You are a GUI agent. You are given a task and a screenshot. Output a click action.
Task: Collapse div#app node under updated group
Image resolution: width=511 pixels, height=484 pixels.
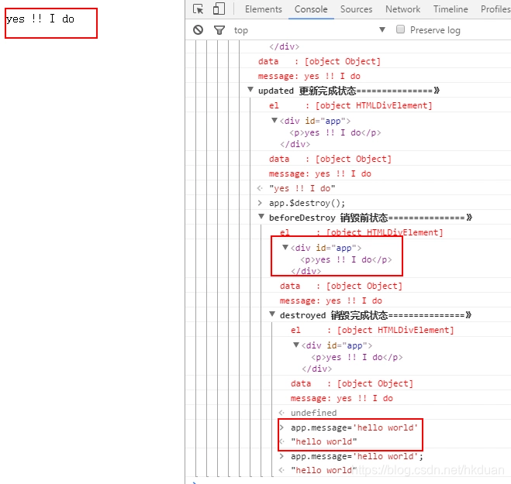274,120
